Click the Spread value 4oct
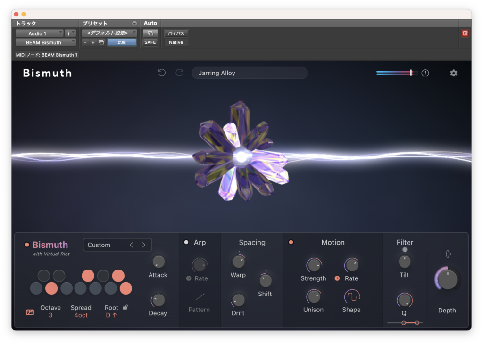The width and height of the screenshot is (483, 344). click(81, 315)
